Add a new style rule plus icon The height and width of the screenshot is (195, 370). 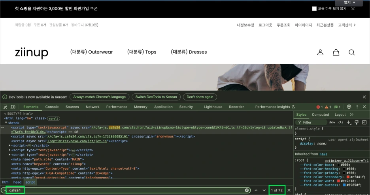click(x=349, y=122)
